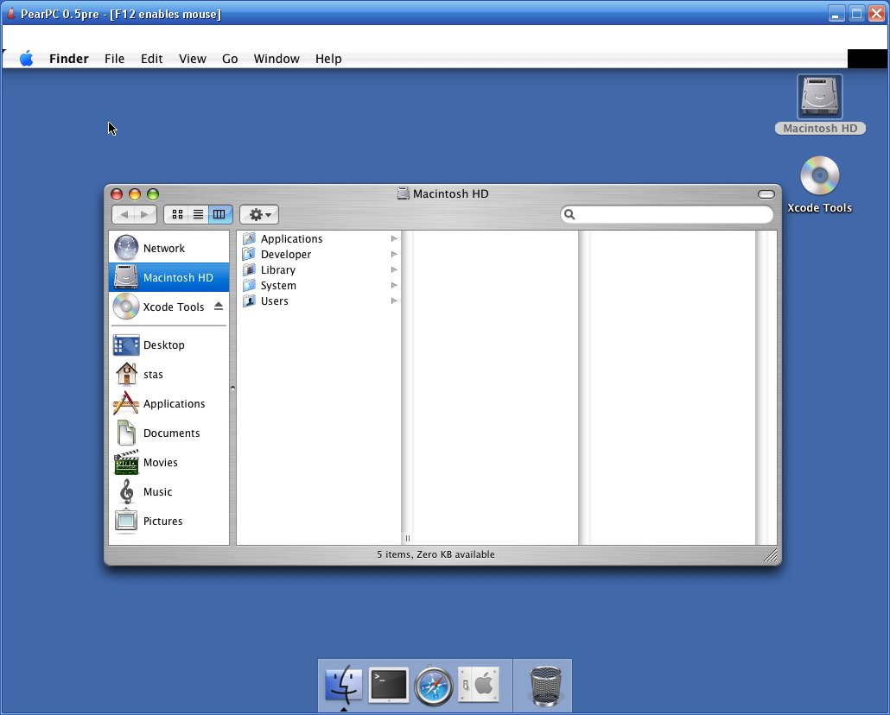The height and width of the screenshot is (715, 890).
Task: Expand the Users folder arrow
Action: [394, 301]
